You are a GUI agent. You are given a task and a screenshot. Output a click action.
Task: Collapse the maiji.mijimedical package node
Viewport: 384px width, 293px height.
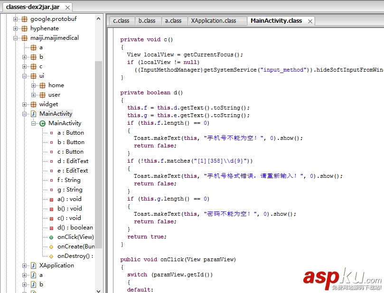[x=16, y=38]
